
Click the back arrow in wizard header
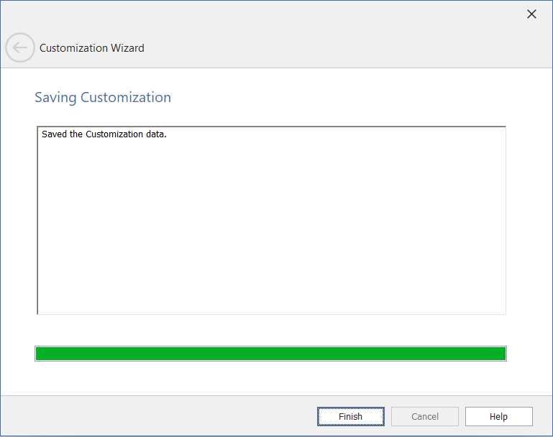point(19,48)
